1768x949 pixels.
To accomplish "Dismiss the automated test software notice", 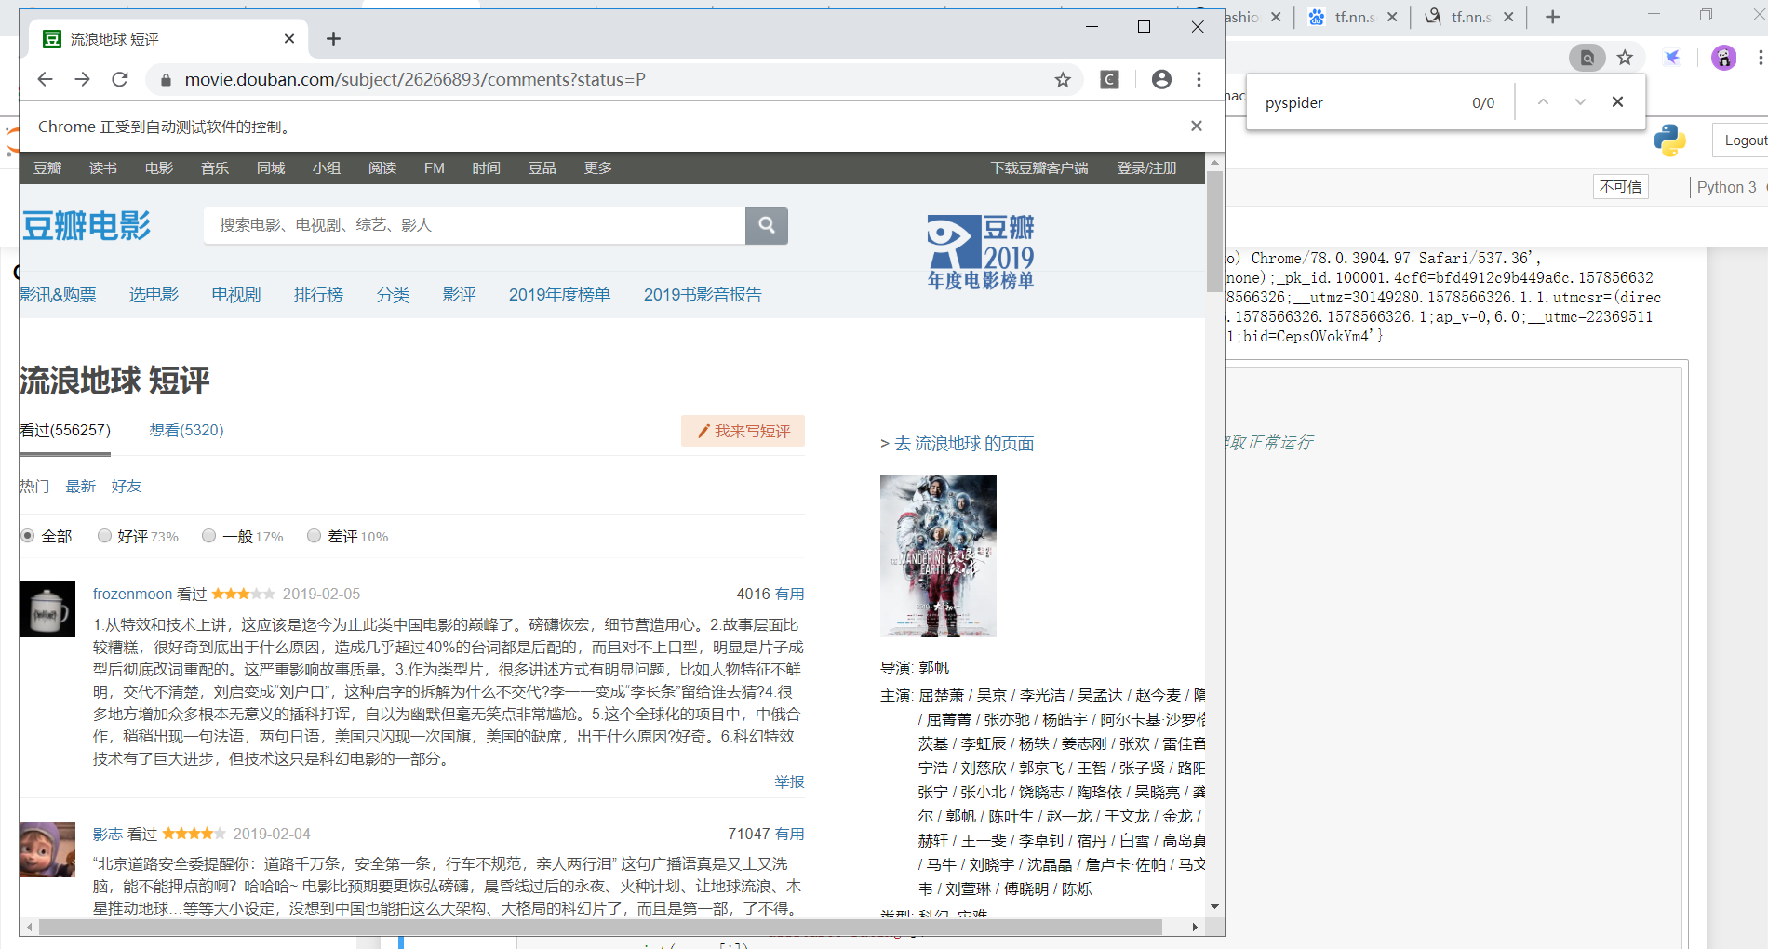I will pos(1197,126).
